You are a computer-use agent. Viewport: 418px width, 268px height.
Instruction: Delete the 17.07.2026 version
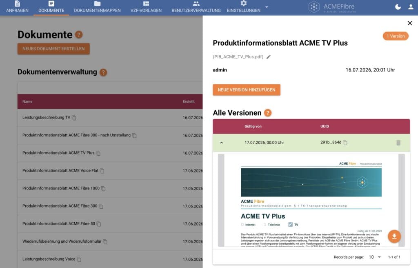tap(398, 143)
